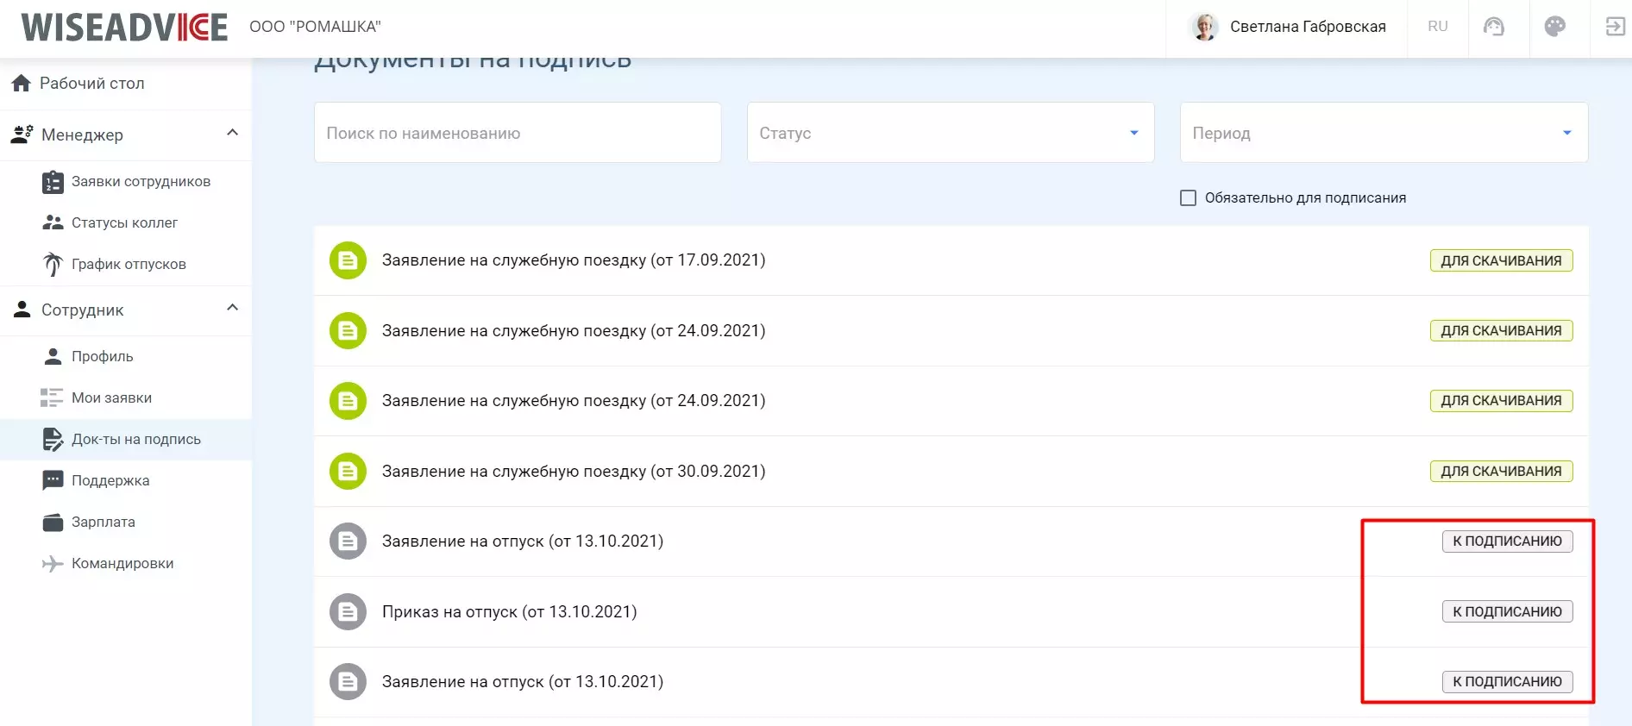Open the color theme palette icon

[1554, 27]
